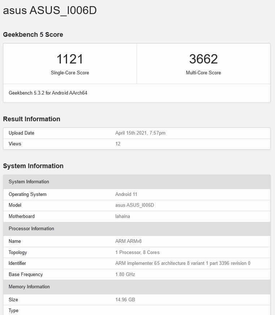This screenshot has height=315, width=275.
Task: Click the Operating System label
Action: (x=27, y=194)
